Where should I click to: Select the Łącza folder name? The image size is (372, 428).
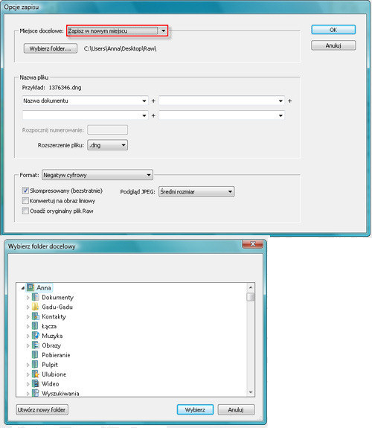coord(49,326)
